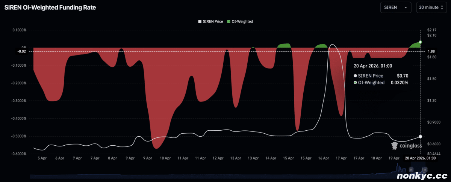
Task: Click the green OI-Weighted legend square
Action: click(227, 21)
